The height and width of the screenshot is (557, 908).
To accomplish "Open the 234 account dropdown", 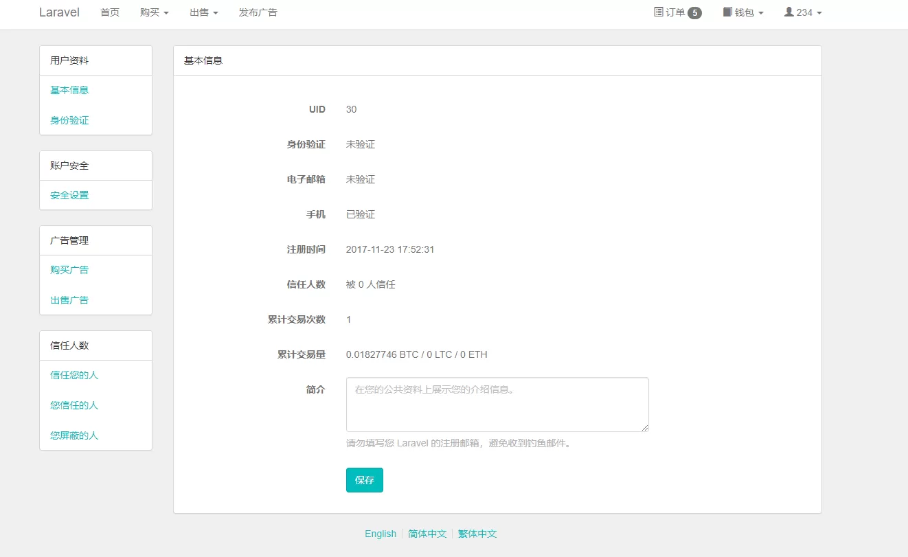I will click(x=802, y=12).
